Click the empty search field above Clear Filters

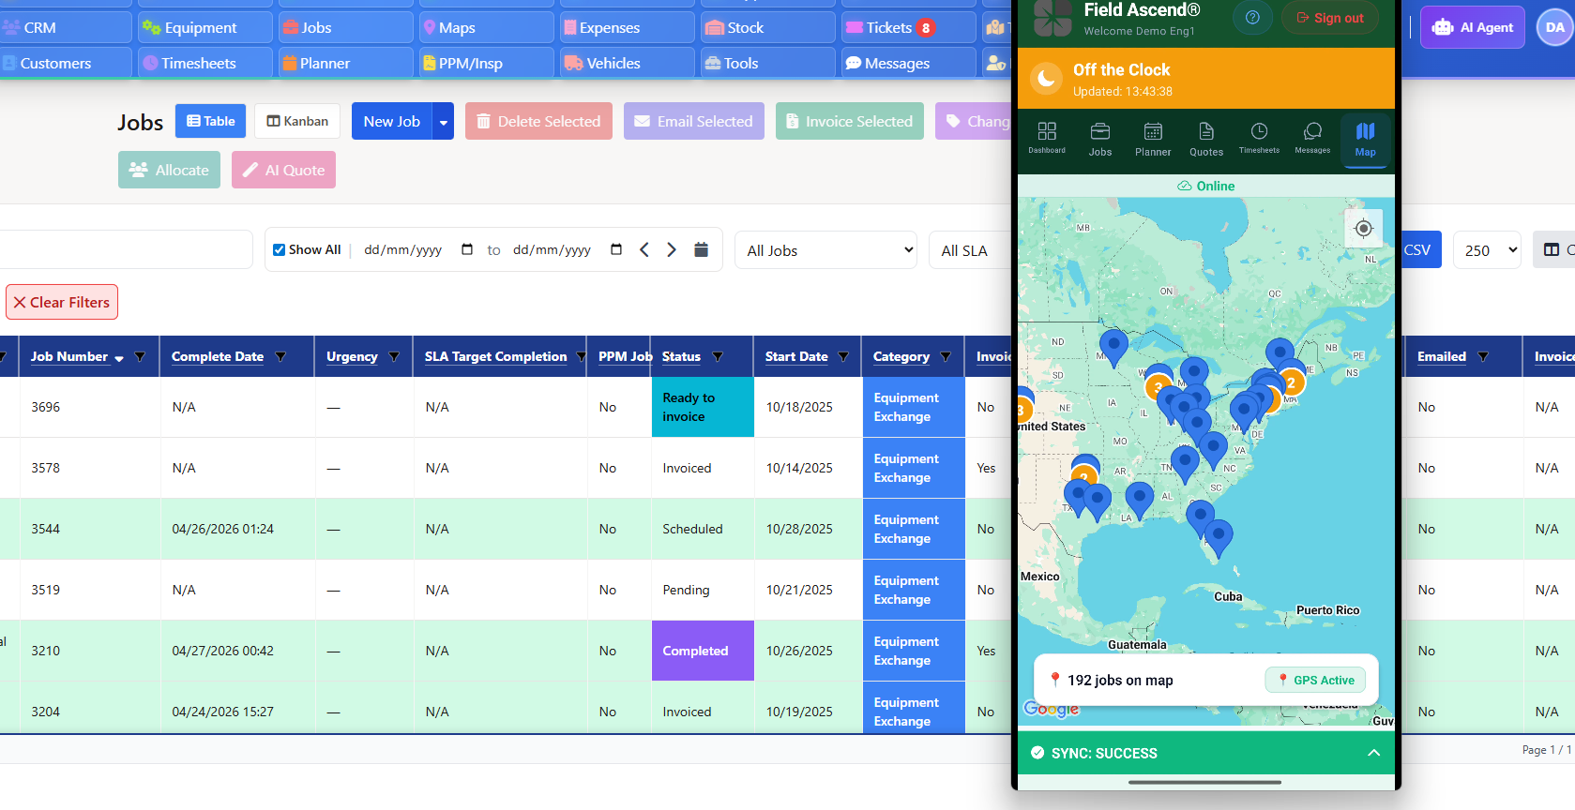pyautogui.click(x=125, y=249)
